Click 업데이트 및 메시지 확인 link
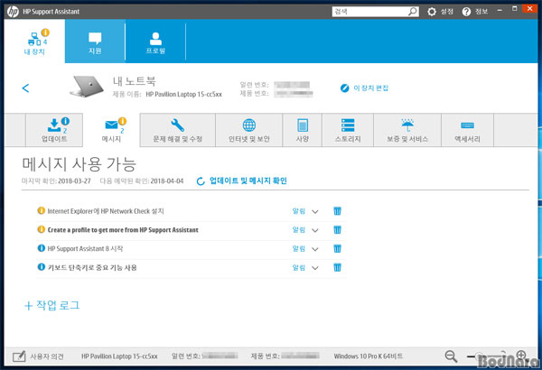542x370 pixels. [248, 180]
